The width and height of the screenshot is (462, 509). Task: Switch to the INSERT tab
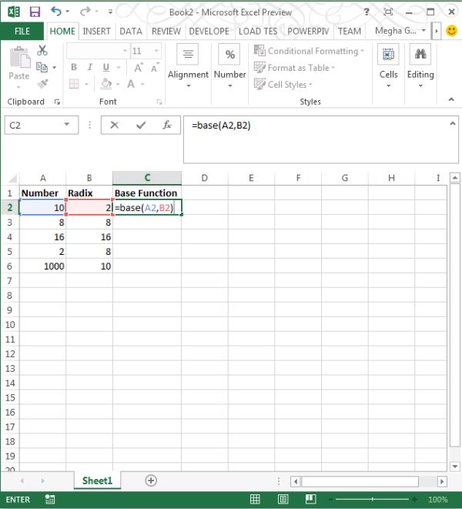pos(96,31)
